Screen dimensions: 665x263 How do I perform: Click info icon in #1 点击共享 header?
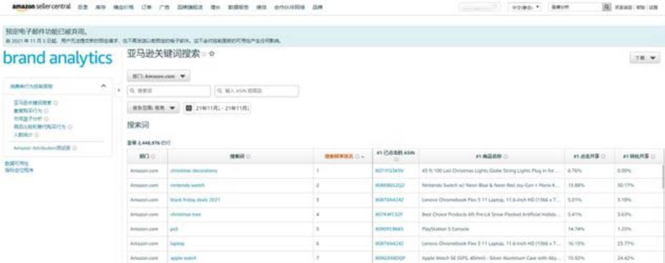pyautogui.click(x=603, y=157)
